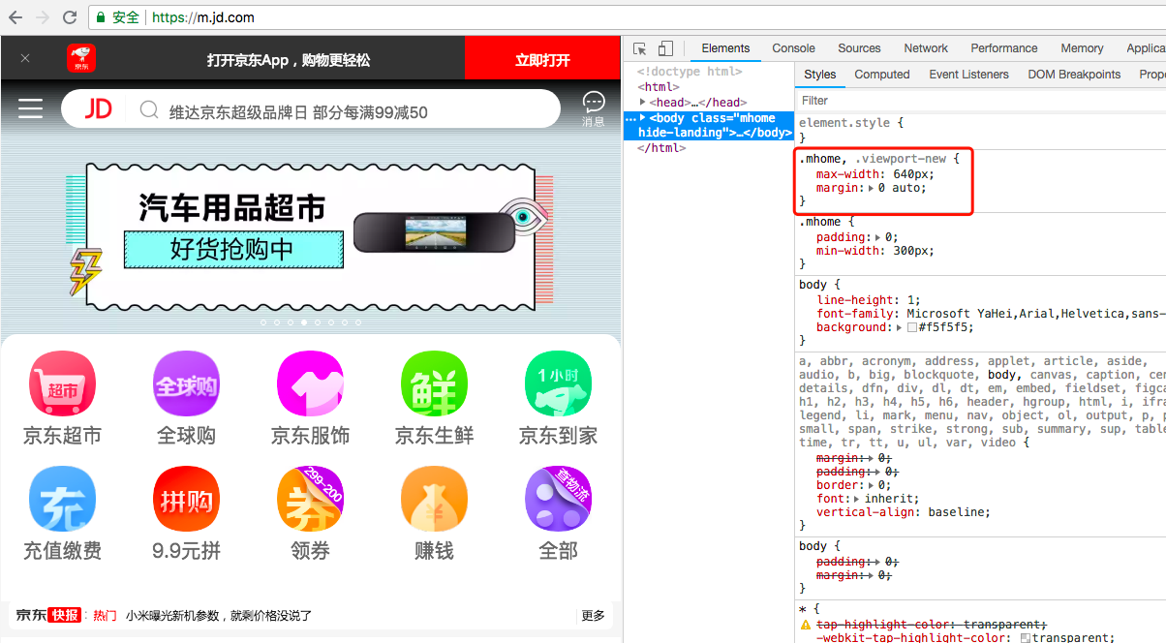Click the 更多 link in news bar
The height and width of the screenshot is (643, 1166).
coord(593,615)
